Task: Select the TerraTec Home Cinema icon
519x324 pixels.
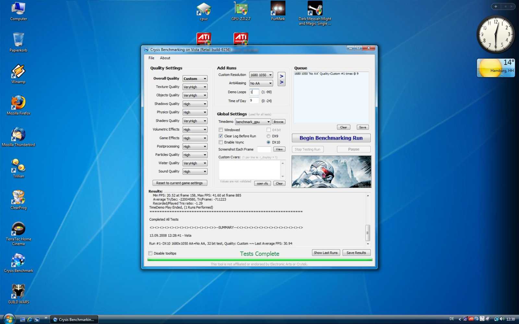Action: pyautogui.click(x=18, y=233)
